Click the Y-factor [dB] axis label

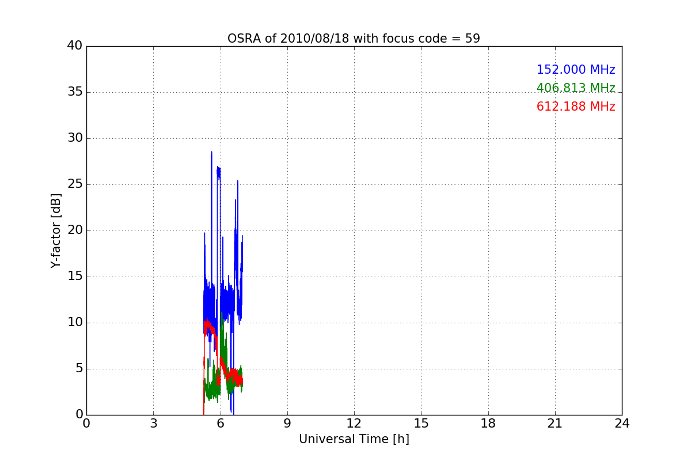click(56, 231)
